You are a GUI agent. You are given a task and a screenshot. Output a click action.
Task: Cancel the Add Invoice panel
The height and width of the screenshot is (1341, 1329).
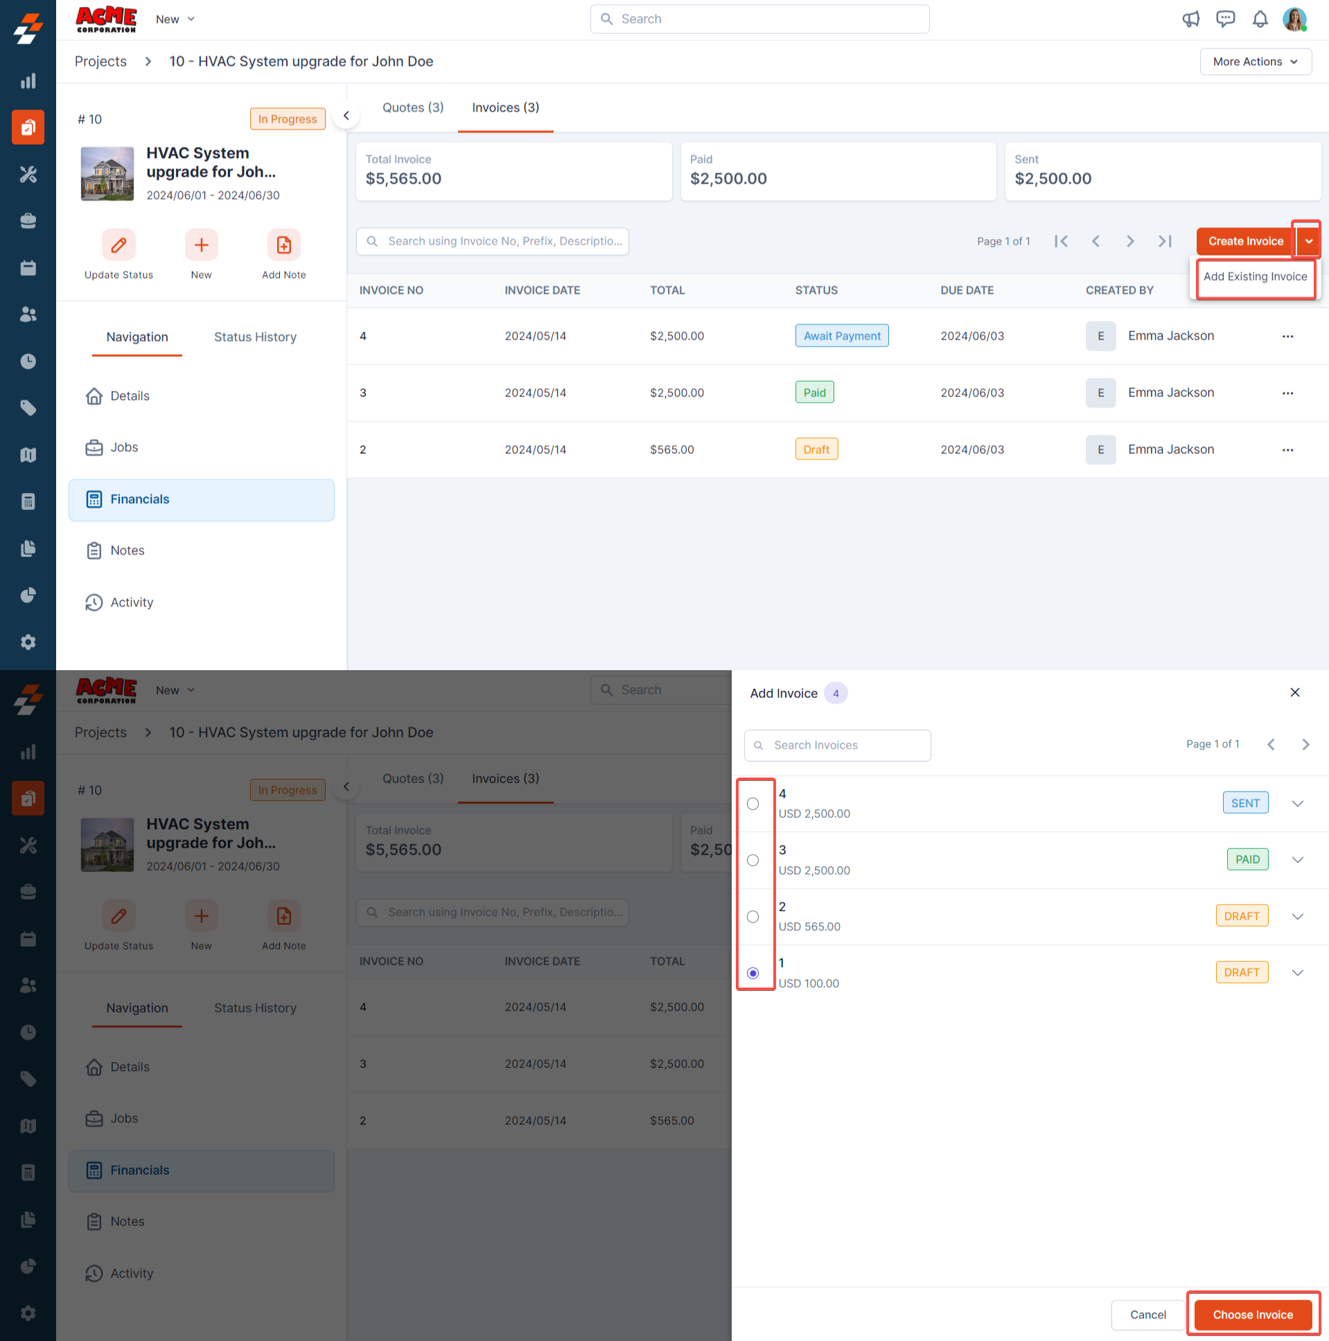point(1148,1315)
